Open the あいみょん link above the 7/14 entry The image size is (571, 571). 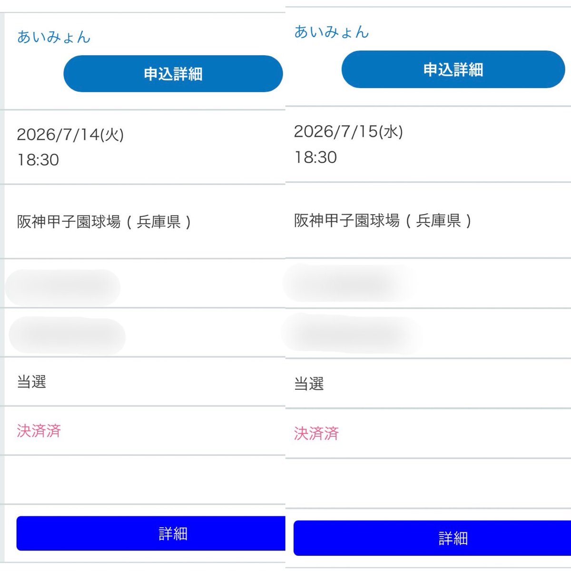tap(54, 37)
